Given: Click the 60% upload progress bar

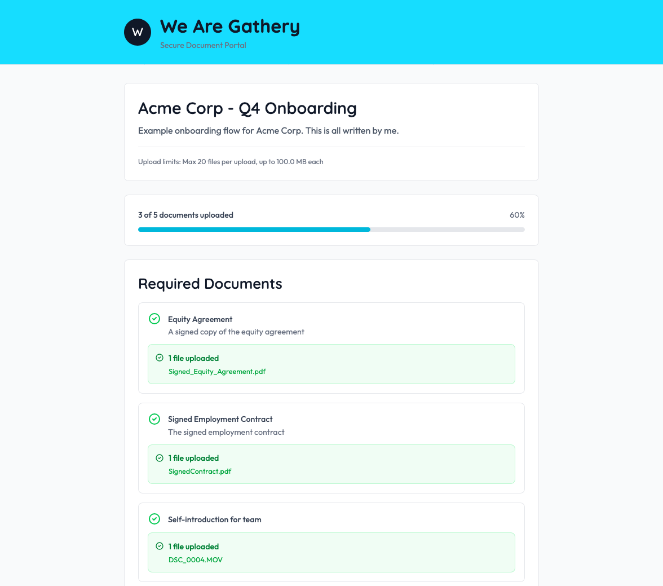Looking at the screenshot, I should pos(331,230).
